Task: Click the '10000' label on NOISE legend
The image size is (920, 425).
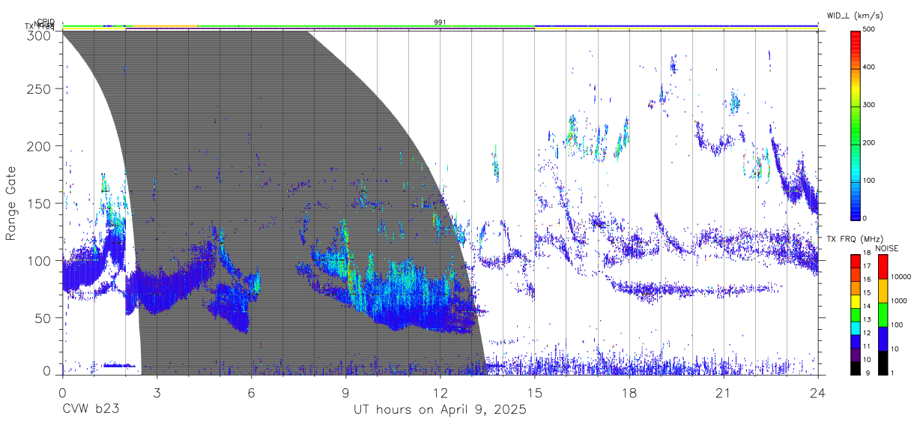Action: click(901, 277)
